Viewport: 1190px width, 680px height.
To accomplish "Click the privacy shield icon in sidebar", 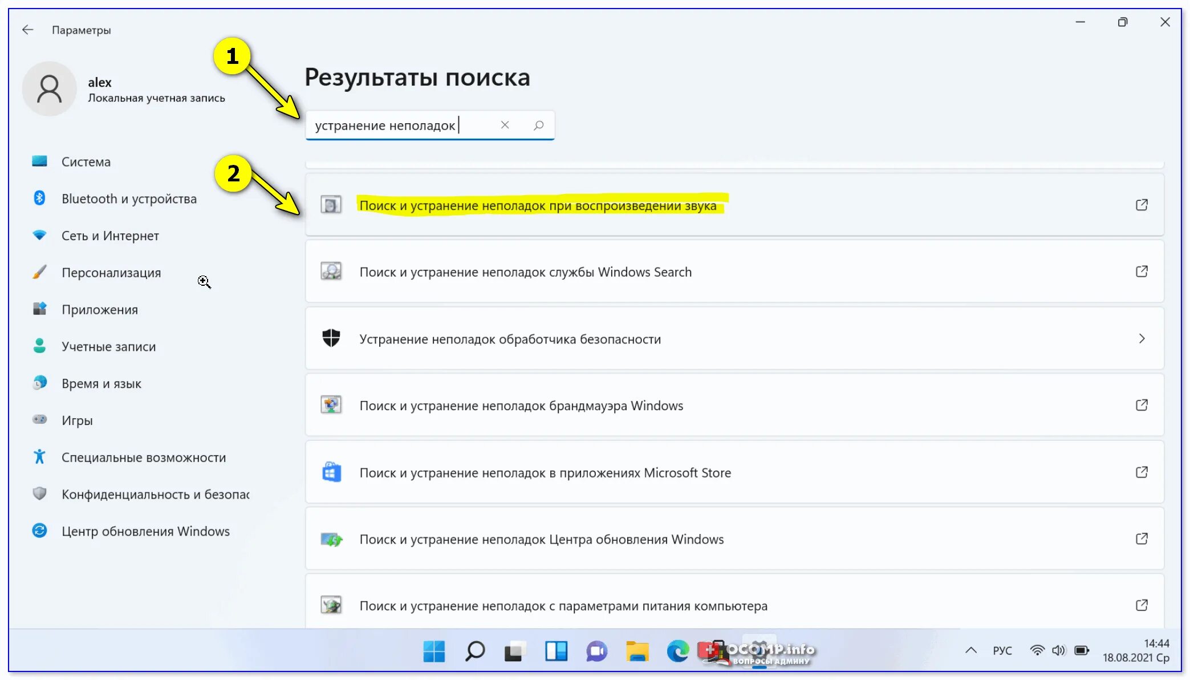I will pyautogui.click(x=39, y=493).
